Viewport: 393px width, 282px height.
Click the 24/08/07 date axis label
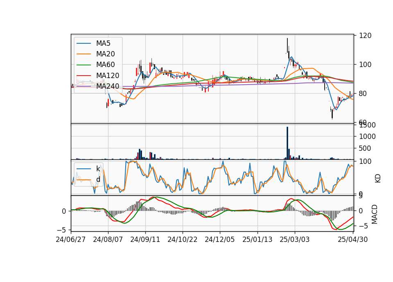[108, 239]
